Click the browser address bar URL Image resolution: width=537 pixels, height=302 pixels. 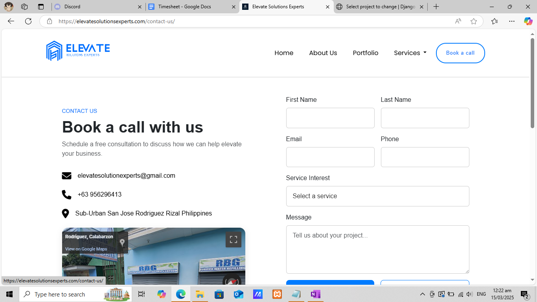[x=117, y=21]
